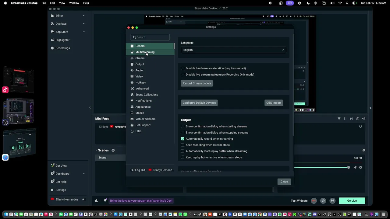Open the Window menu in menu bar
Image resolution: width=390 pixels, height=219 pixels.
(x=74, y=3)
